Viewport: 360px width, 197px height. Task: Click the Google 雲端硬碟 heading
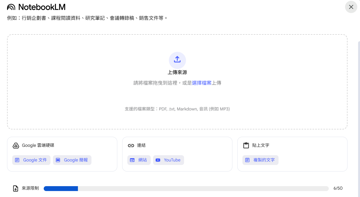(38, 145)
